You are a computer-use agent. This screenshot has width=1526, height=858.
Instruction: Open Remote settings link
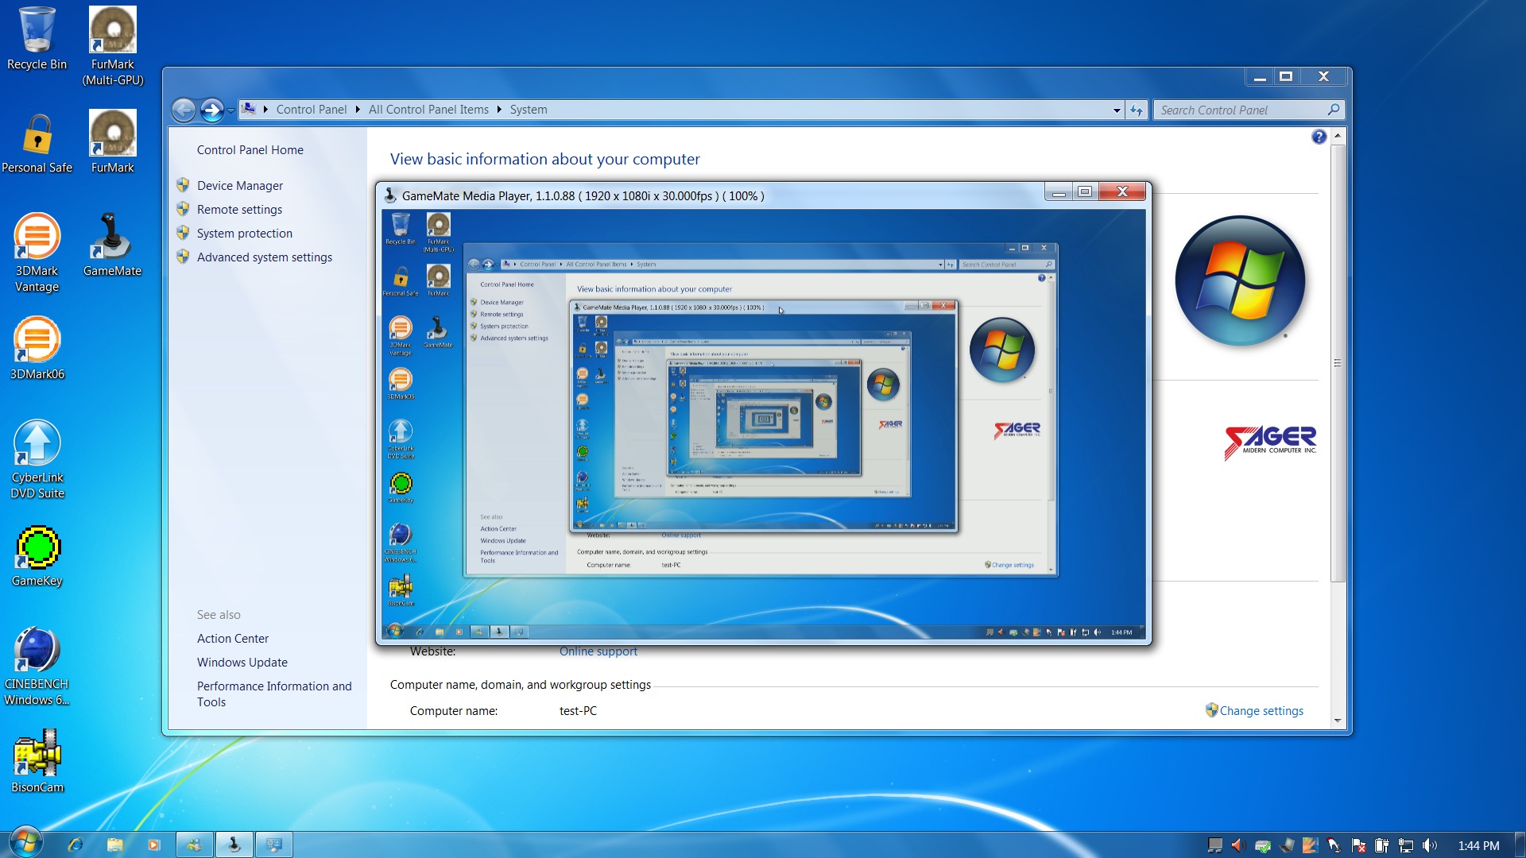[x=239, y=210]
